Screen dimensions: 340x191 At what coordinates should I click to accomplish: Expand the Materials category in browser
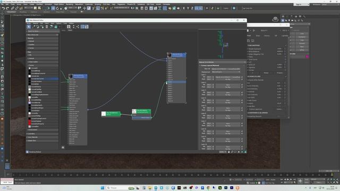42,38
